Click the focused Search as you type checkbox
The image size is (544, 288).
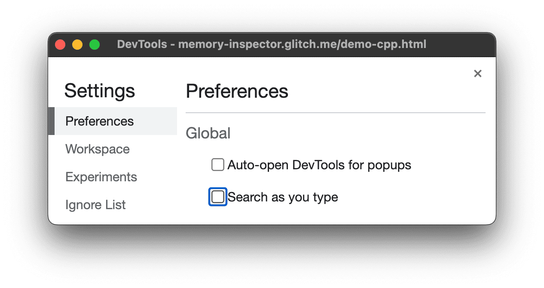tap(217, 197)
